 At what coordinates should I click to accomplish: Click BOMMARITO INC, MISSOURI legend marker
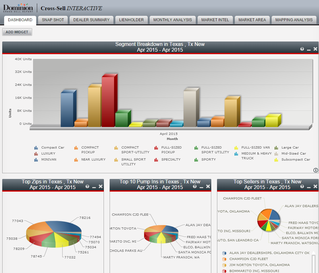point(224,271)
